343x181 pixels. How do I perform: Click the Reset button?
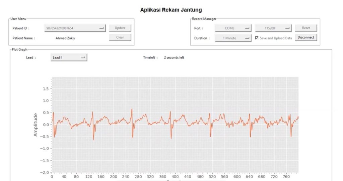pos(306,28)
